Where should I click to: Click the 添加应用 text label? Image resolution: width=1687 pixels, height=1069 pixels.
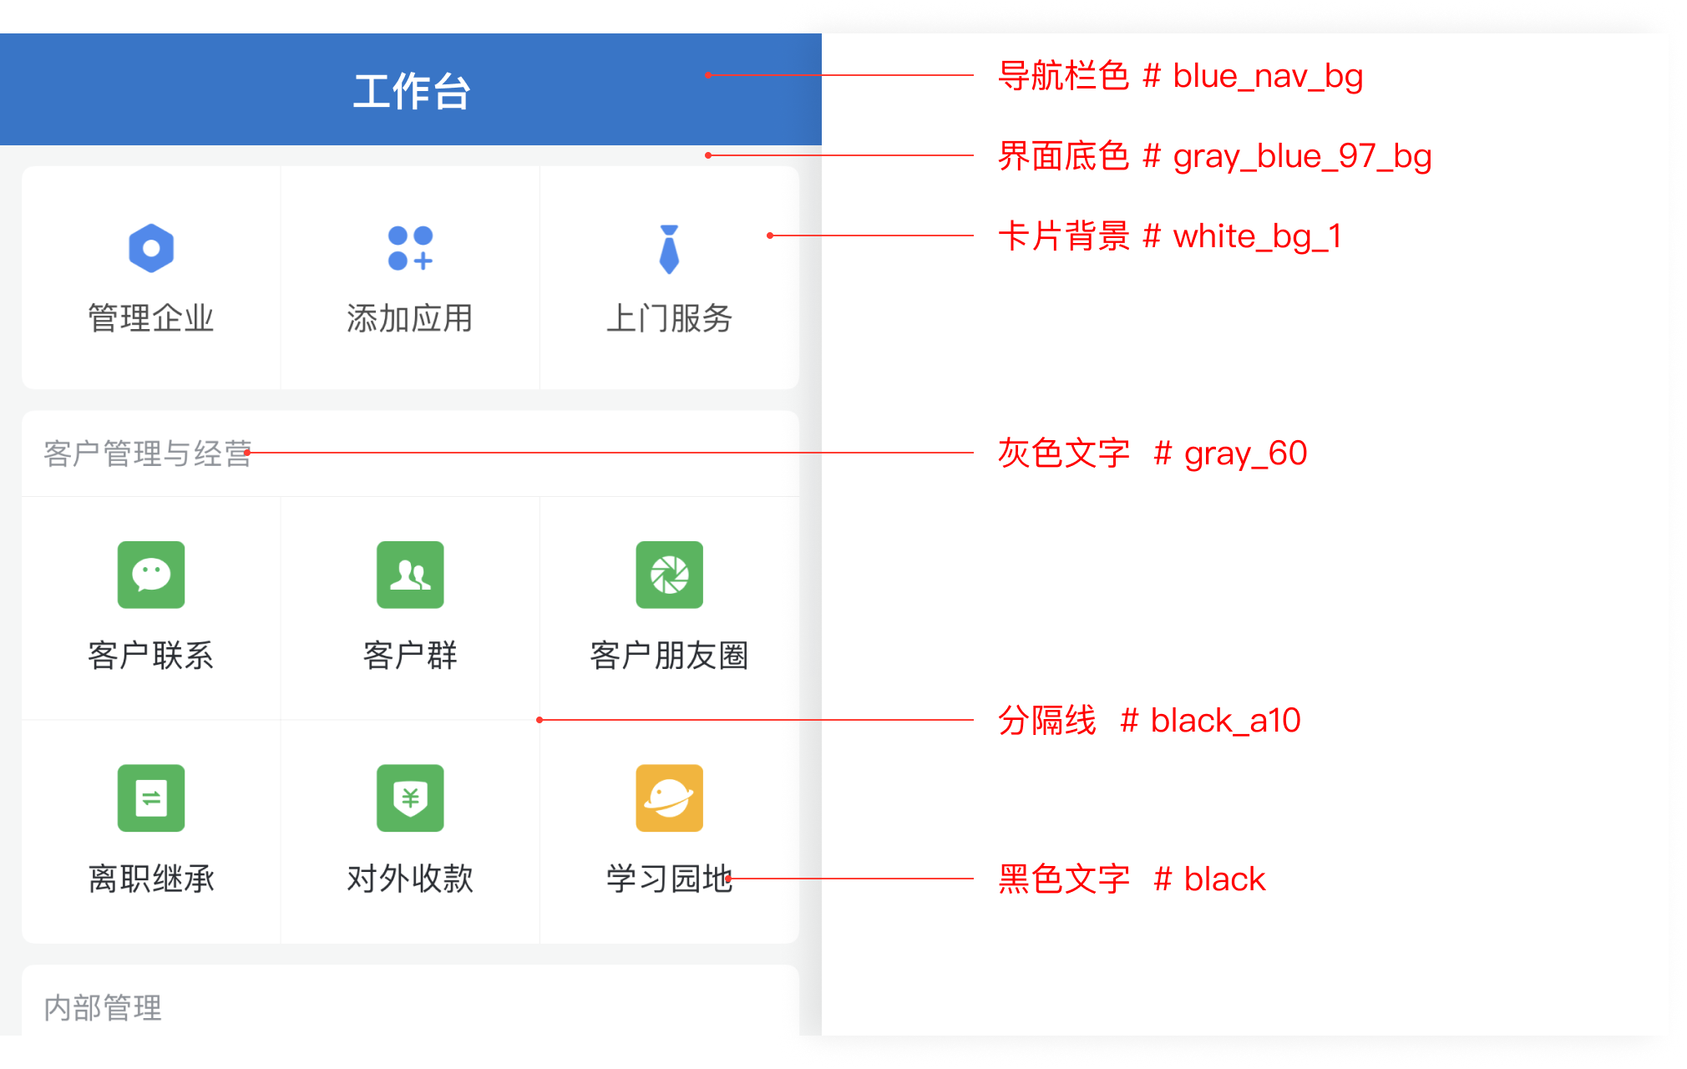point(410,318)
